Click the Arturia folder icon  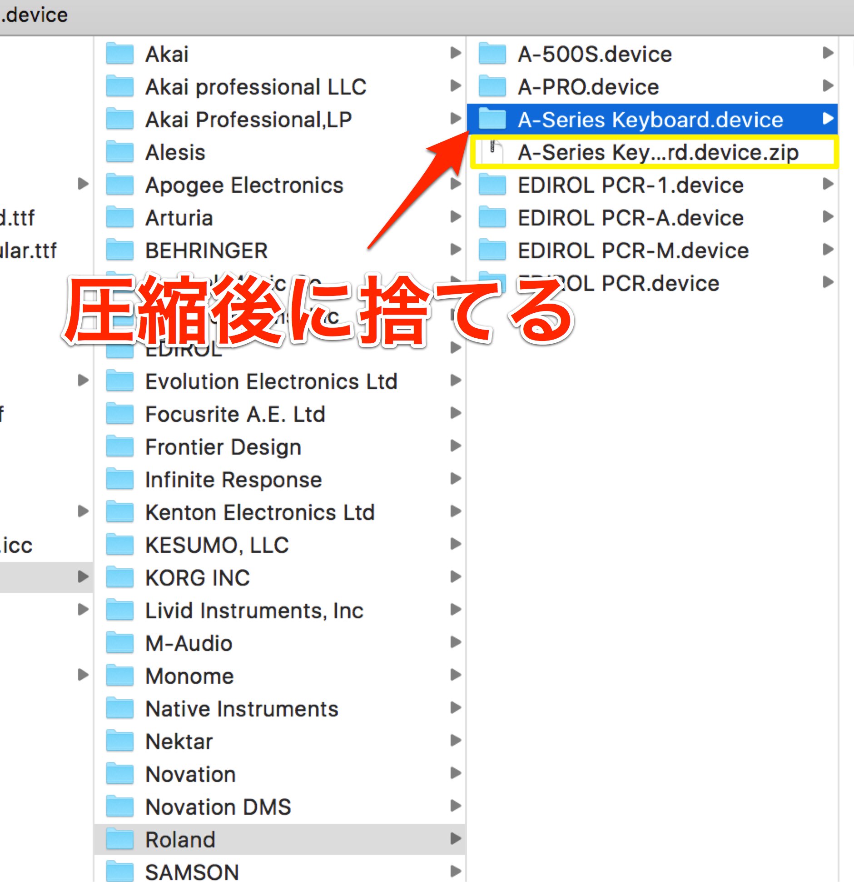click(x=120, y=217)
